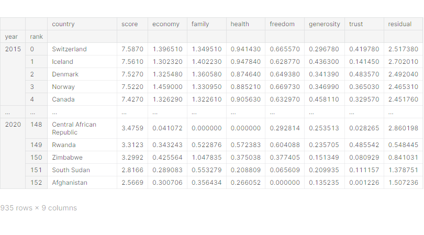Click Denmark's family value 1.360580

(x=207, y=74)
